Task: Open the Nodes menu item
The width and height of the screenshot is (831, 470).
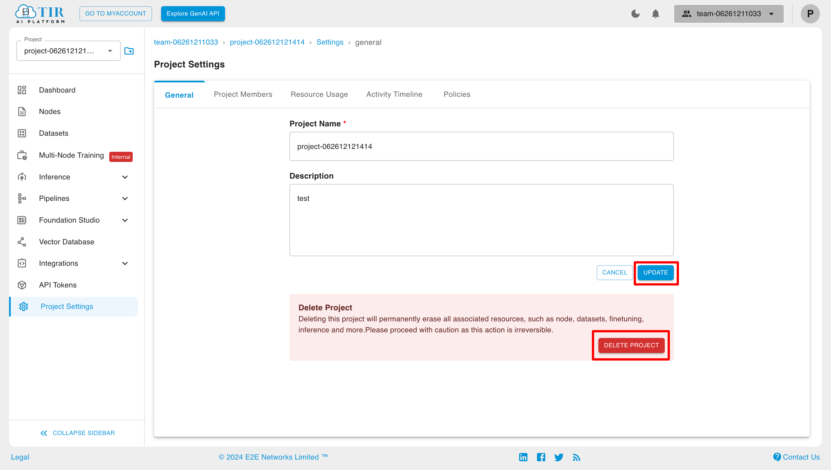Action: (74, 112)
